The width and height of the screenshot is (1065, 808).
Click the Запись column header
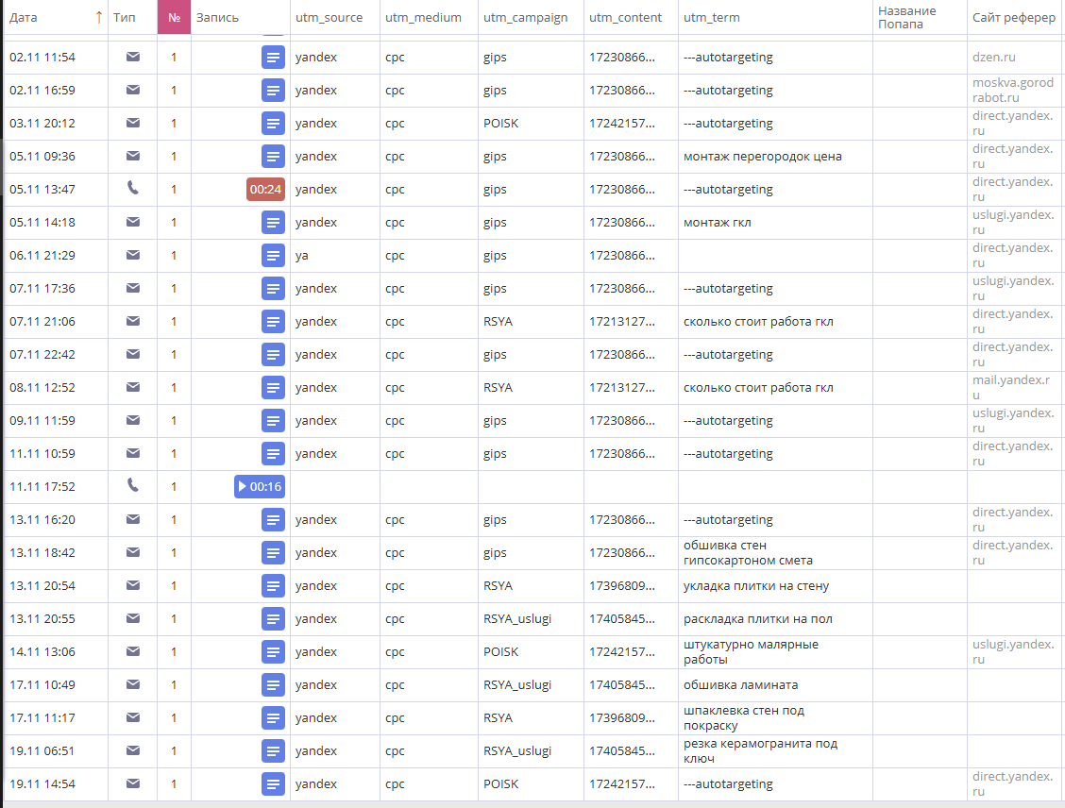click(x=241, y=18)
